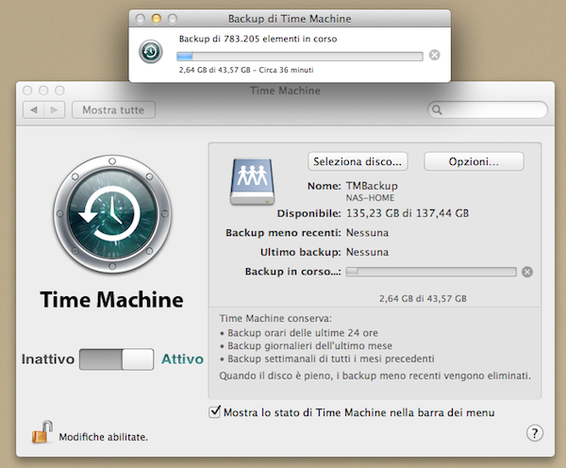Click the network backup disk icon
Image resolution: width=566 pixels, height=468 pixels.
click(x=250, y=180)
